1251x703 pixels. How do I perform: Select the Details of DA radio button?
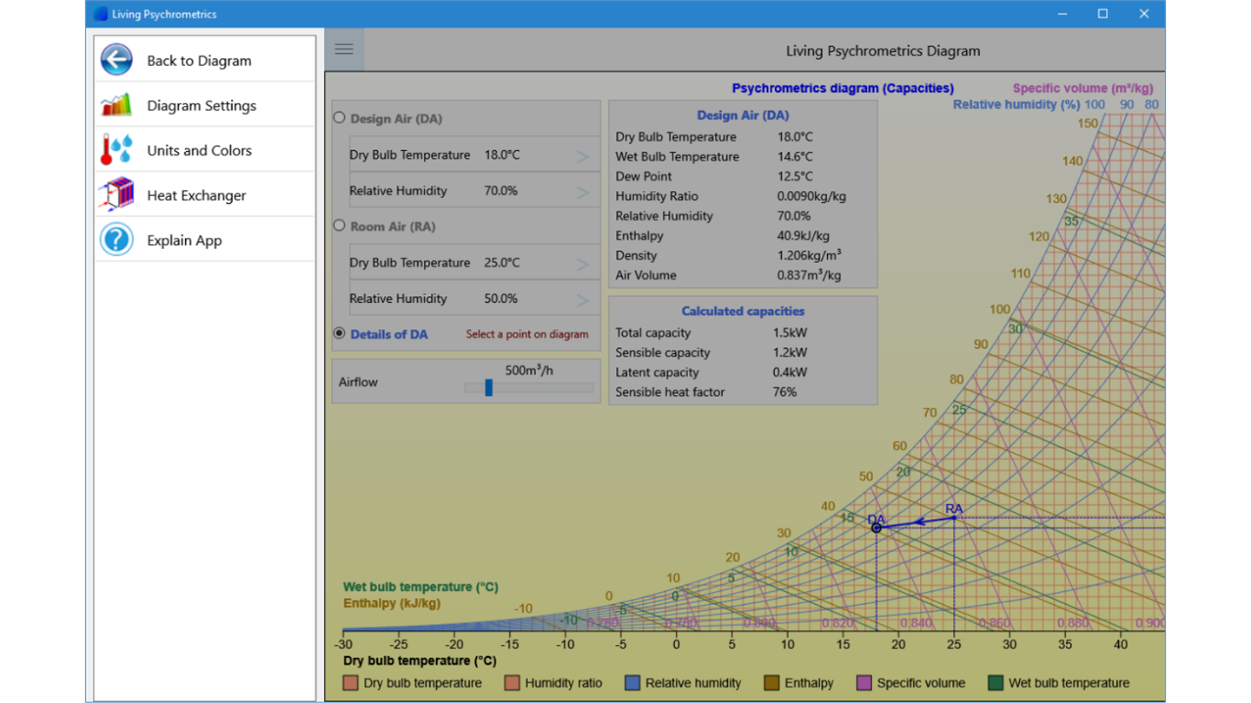coord(339,333)
